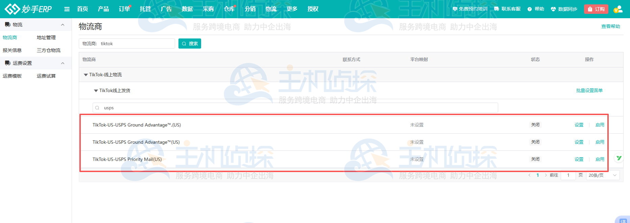The height and width of the screenshot is (223, 630).
Task: Focus the 物流商 search input
Action: coord(127,44)
